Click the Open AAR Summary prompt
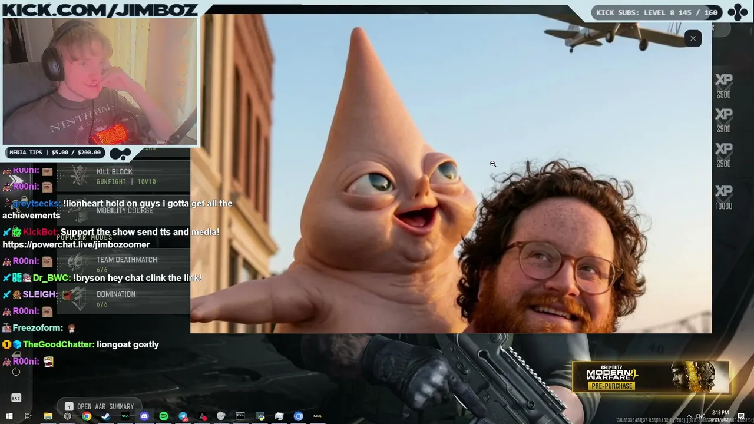754x424 pixels. coord(99,406)
